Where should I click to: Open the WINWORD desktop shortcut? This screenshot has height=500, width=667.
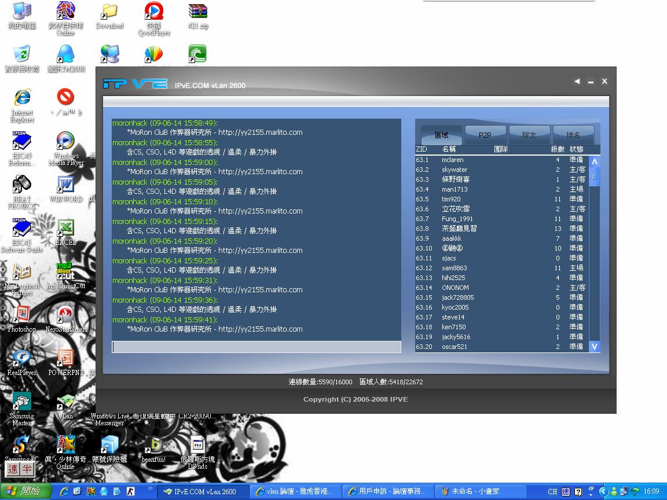[x=65, y=185]
